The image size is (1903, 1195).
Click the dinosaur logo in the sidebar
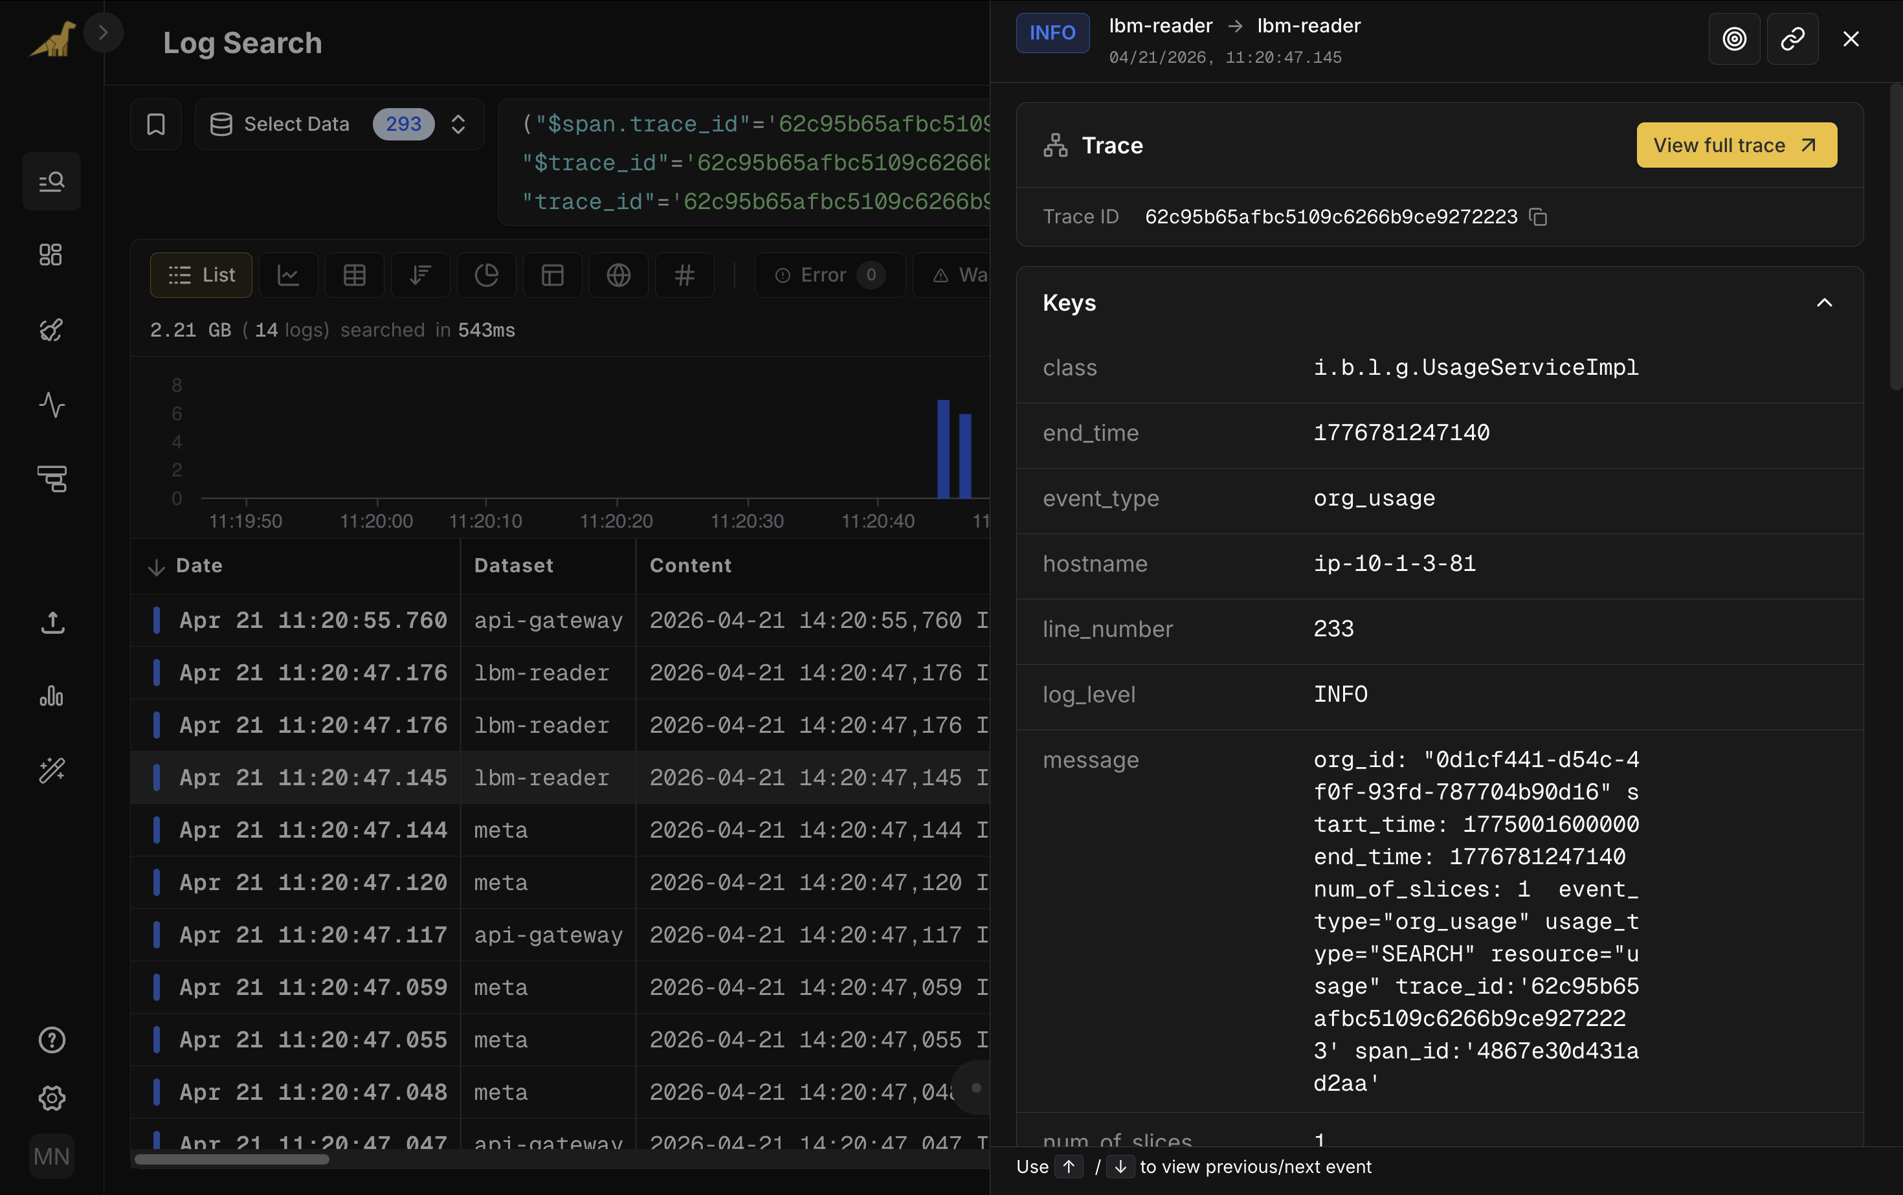click(x=52, y=39)
